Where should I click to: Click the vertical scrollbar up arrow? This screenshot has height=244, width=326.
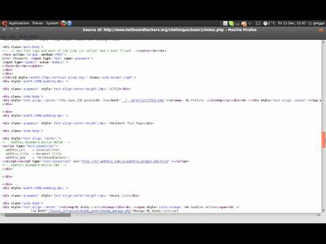click(x=323, y=42)
